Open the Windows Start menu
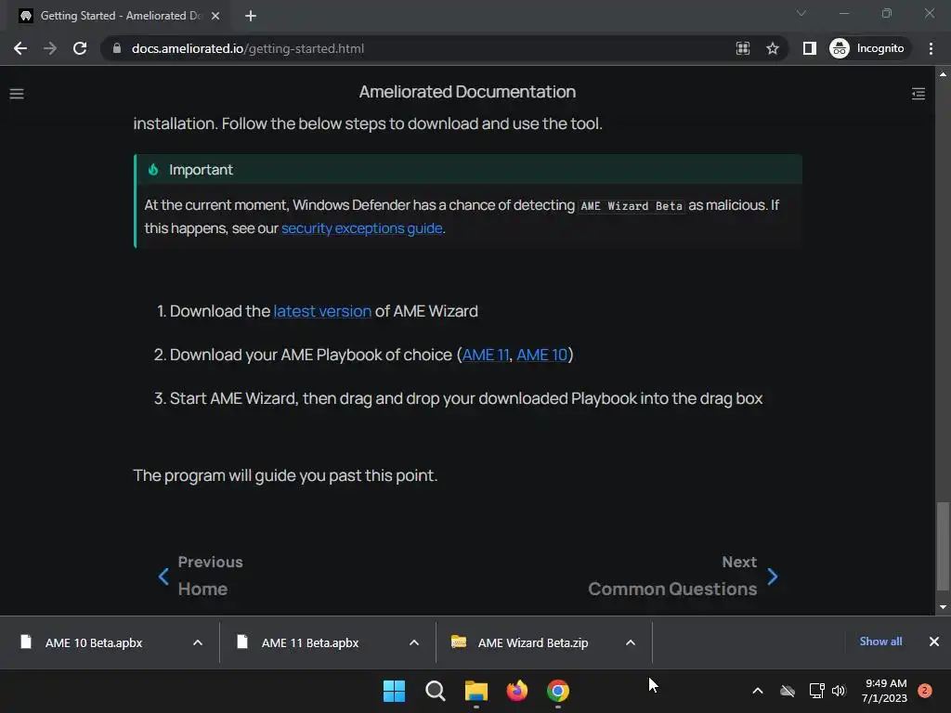This screenshot has width=951, height=713. pos(394,691)
